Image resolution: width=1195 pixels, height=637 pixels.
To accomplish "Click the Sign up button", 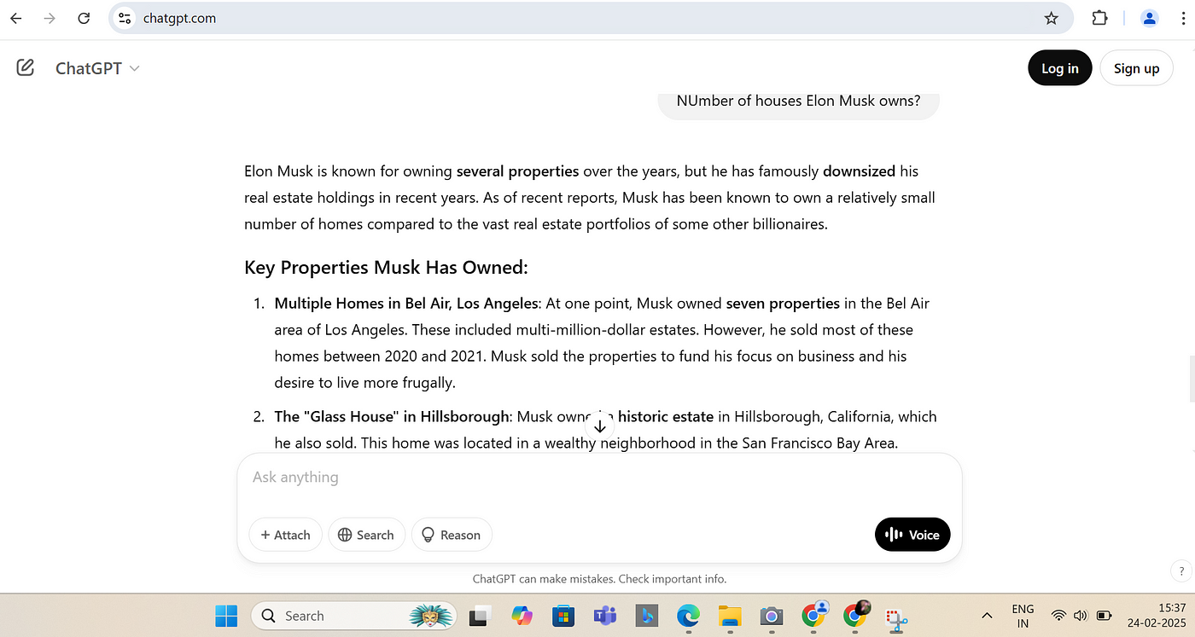I will [1136, 68].
